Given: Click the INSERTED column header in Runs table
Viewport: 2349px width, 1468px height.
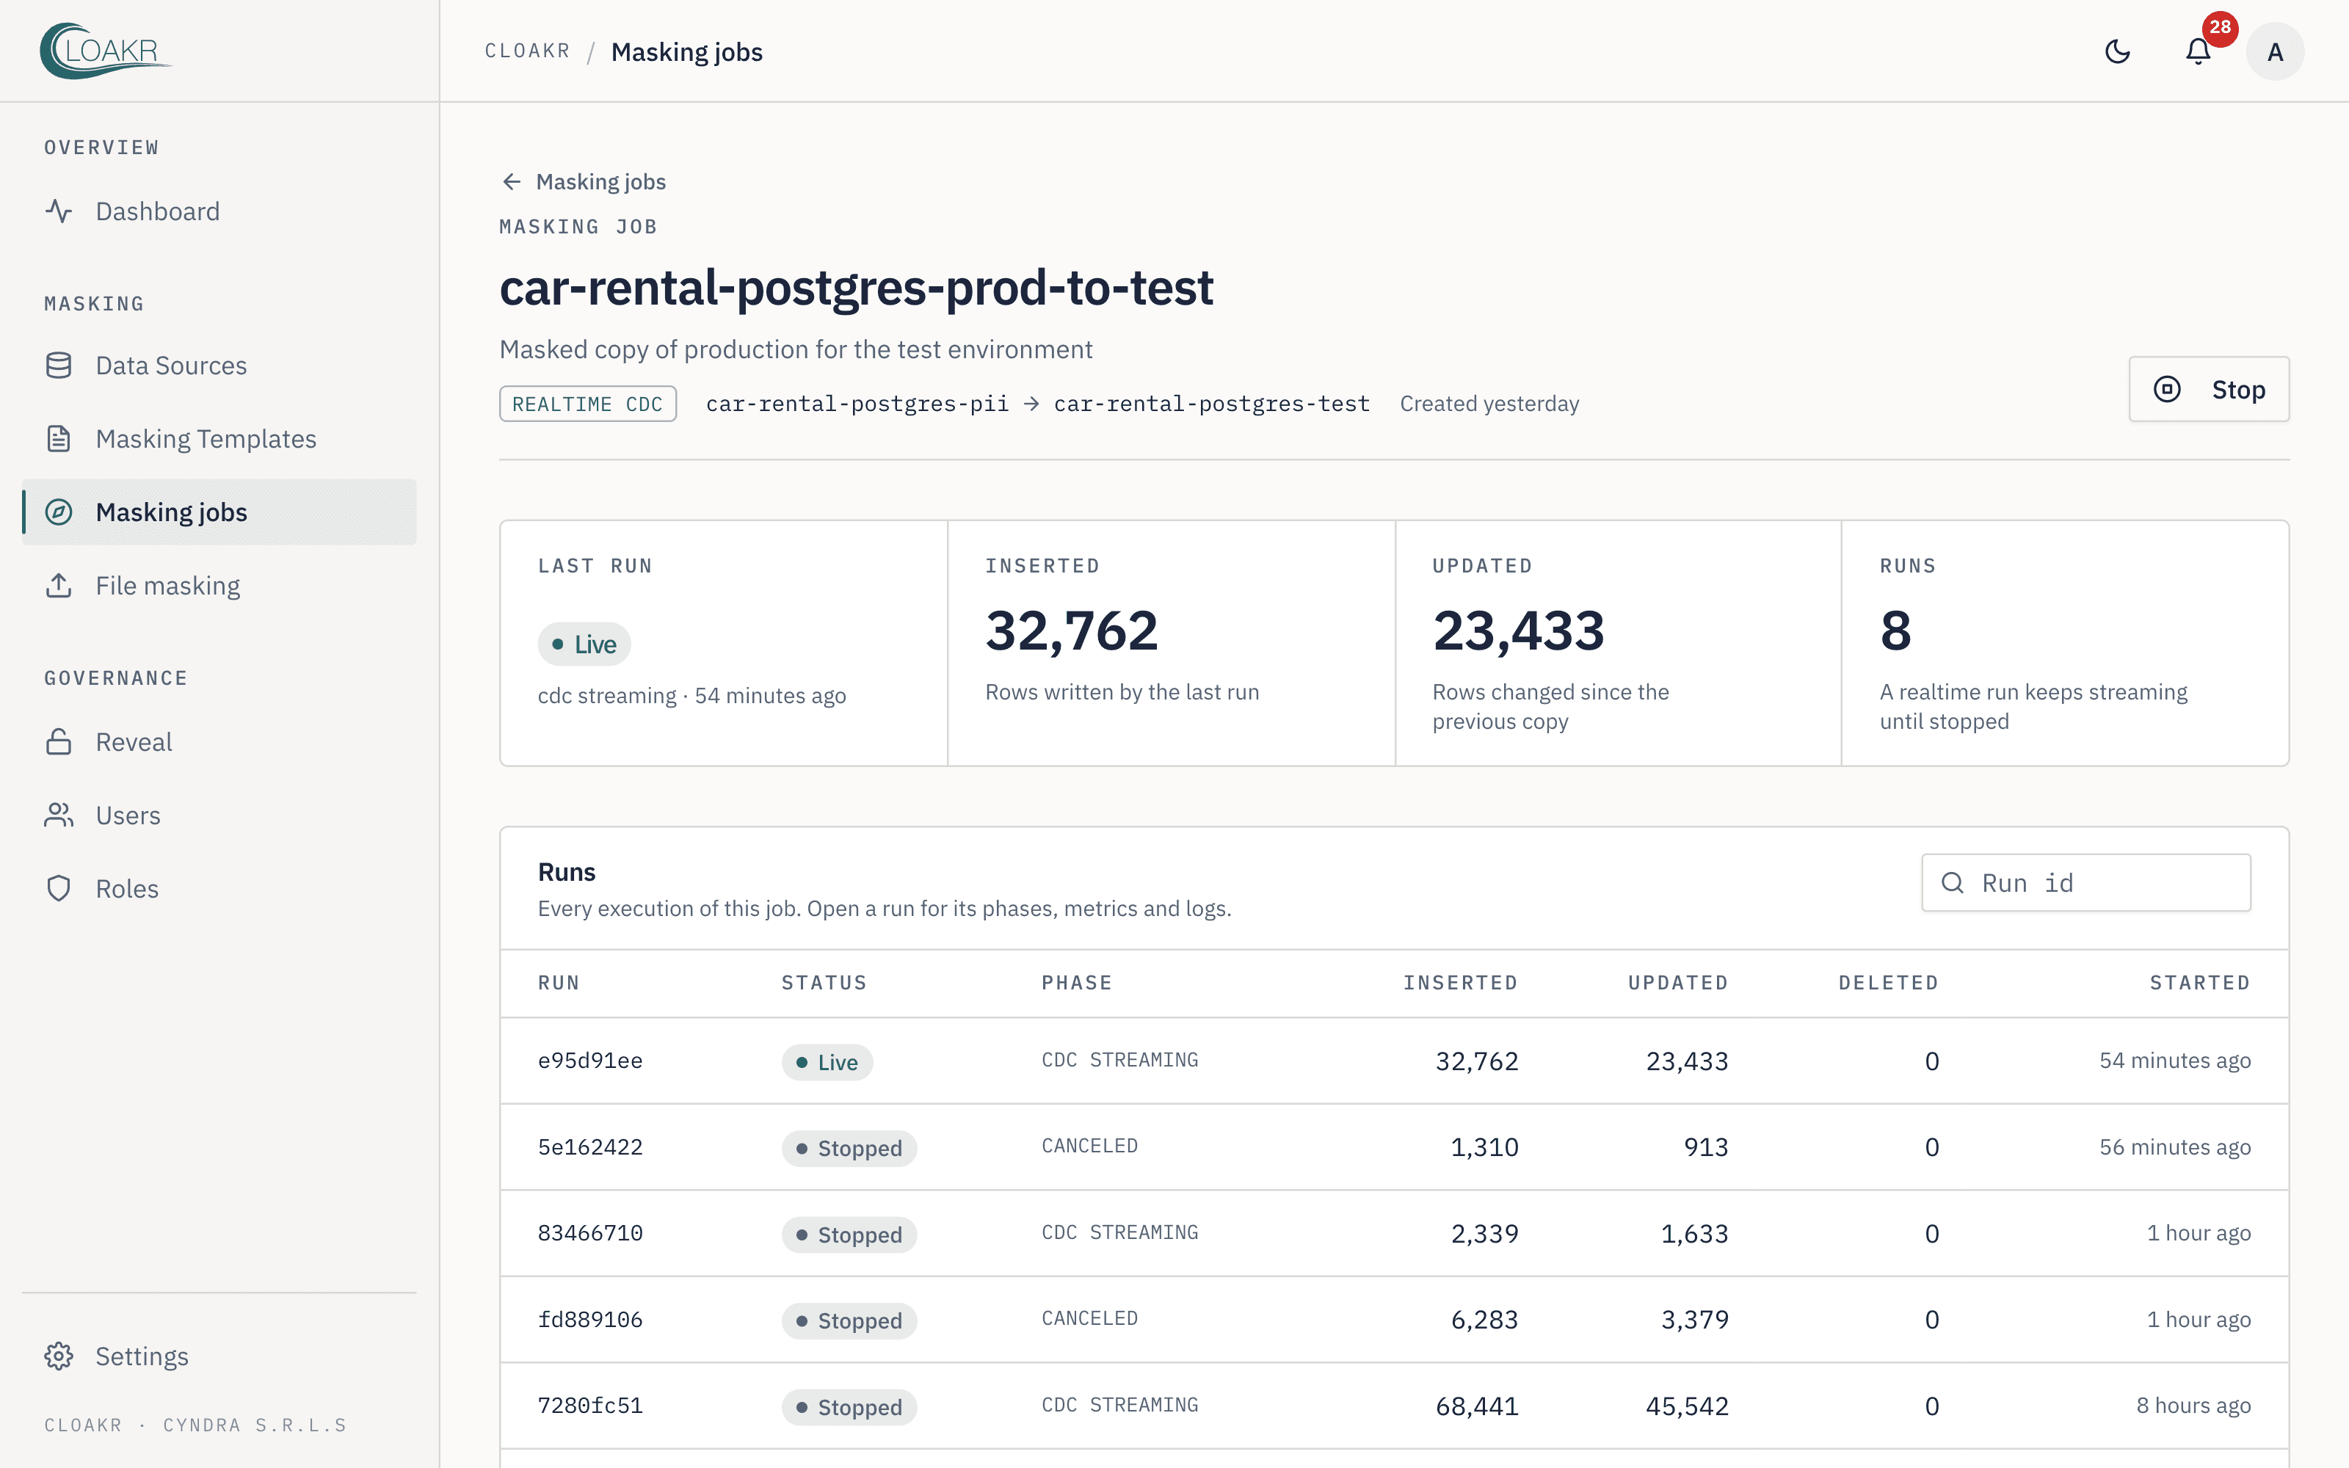Looking at the screenshot, I should tap(1460, 983).
